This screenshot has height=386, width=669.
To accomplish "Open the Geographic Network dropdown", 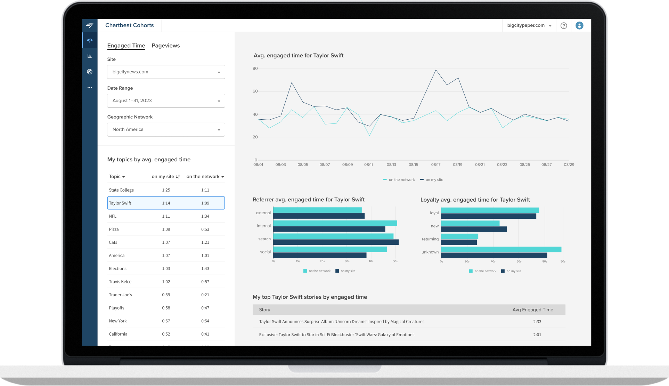I will point(166,129).
